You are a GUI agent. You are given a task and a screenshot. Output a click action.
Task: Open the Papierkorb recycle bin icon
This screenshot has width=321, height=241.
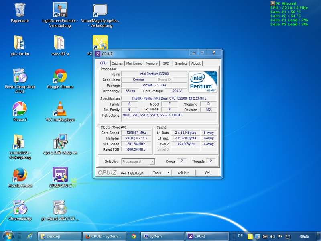pyautogui.click(x=19, y=10)
